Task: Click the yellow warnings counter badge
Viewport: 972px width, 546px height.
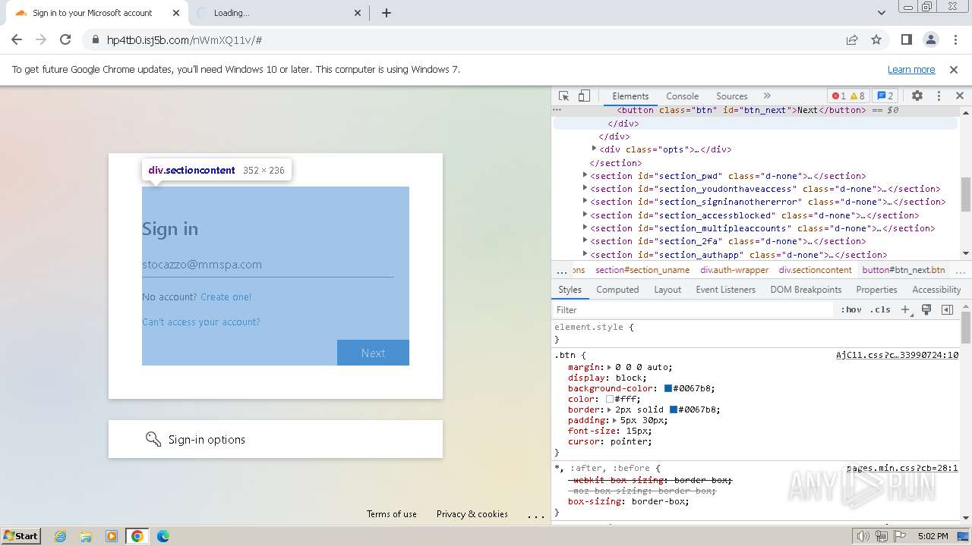Action: (x=857, y=96)
